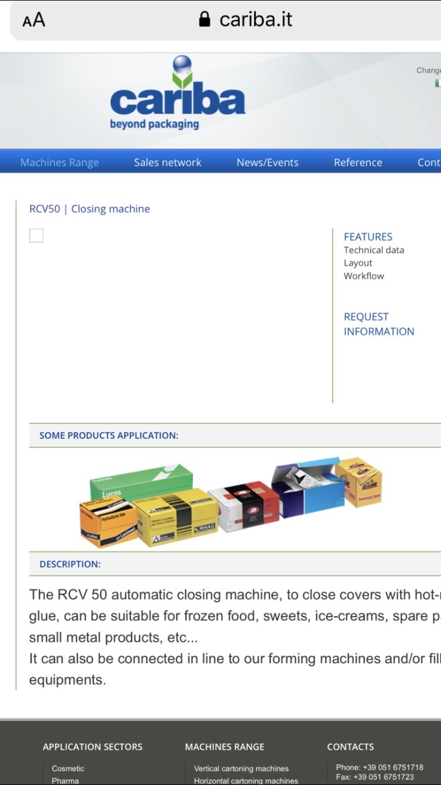Click the broken image placeholder box
Screen dimensions: 441x785
36,235
